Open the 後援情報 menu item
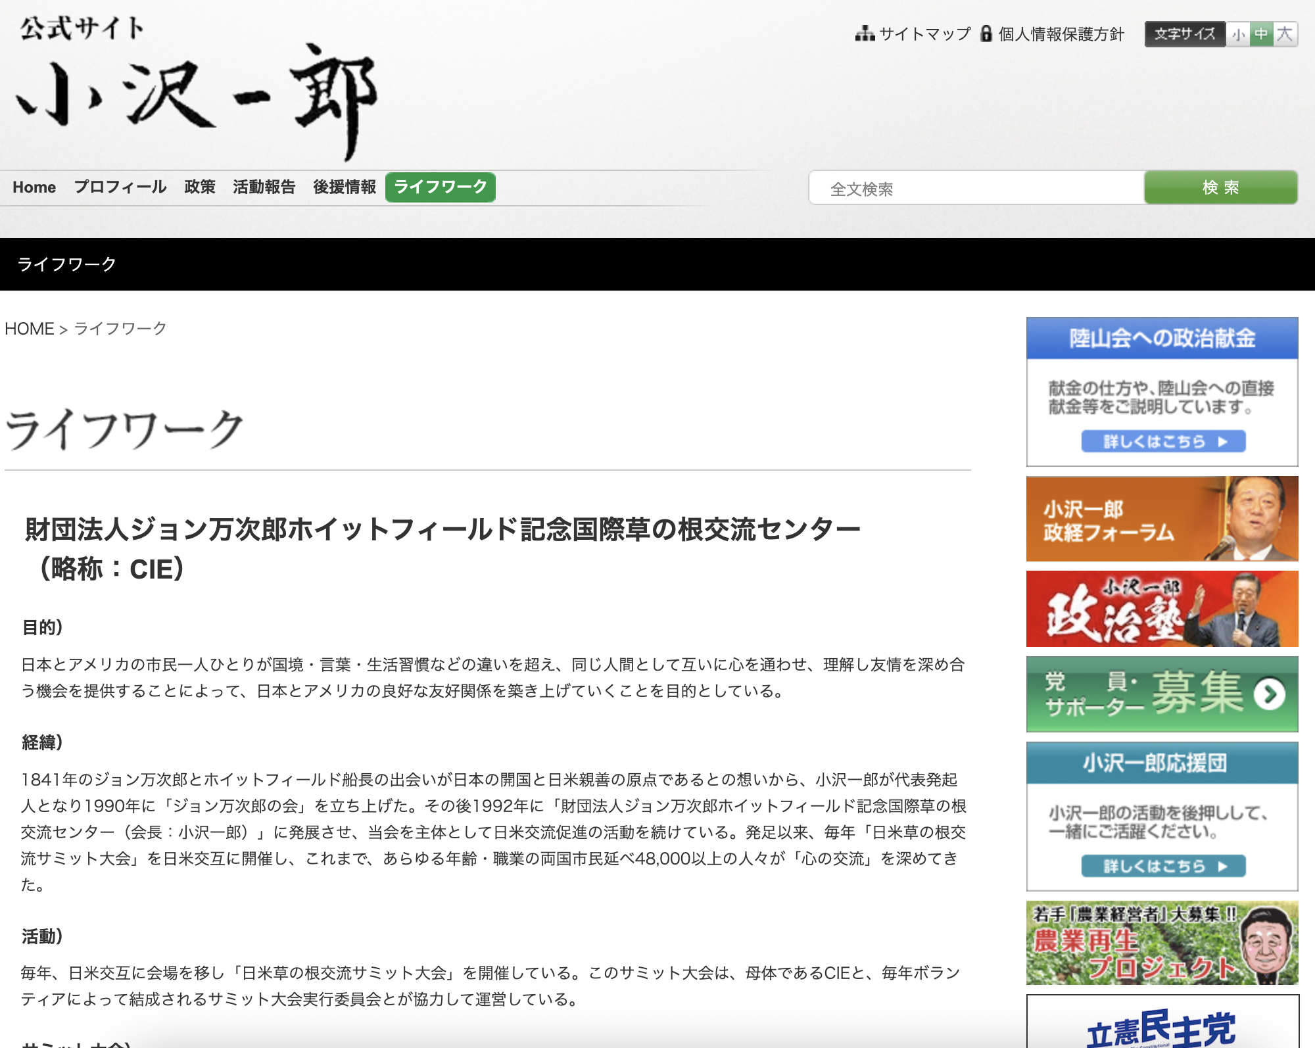This screenshot has width=1315, height=1048. [345, 187]
